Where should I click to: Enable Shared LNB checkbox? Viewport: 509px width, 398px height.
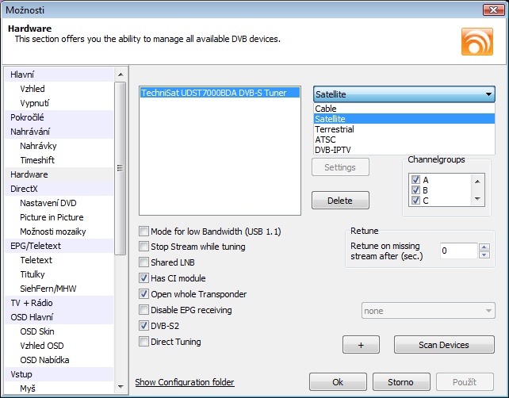(x=144, y=262)
